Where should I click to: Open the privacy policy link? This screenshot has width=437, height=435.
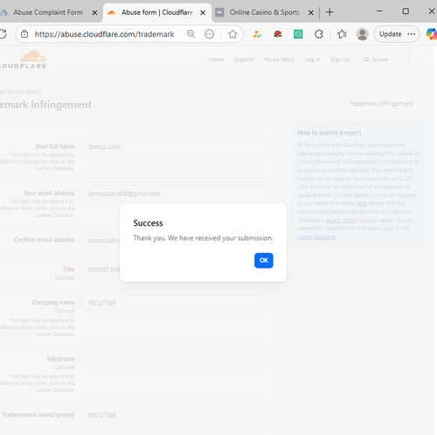[341, 221]
